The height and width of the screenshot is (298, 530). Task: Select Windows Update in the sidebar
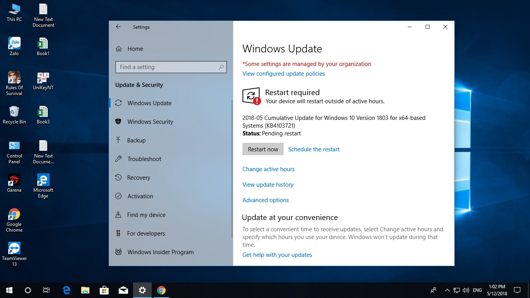pos(171,103)
